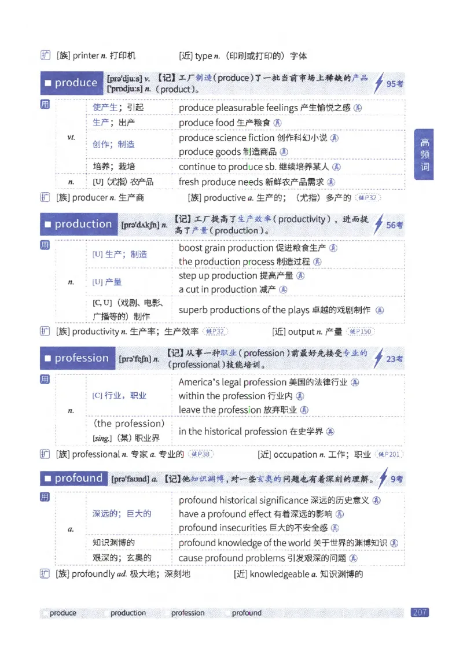This screenshot has height=655, width=463.
Task: Click the page number 207 badge
Action: pyautogui.click(x=420, y=613)
